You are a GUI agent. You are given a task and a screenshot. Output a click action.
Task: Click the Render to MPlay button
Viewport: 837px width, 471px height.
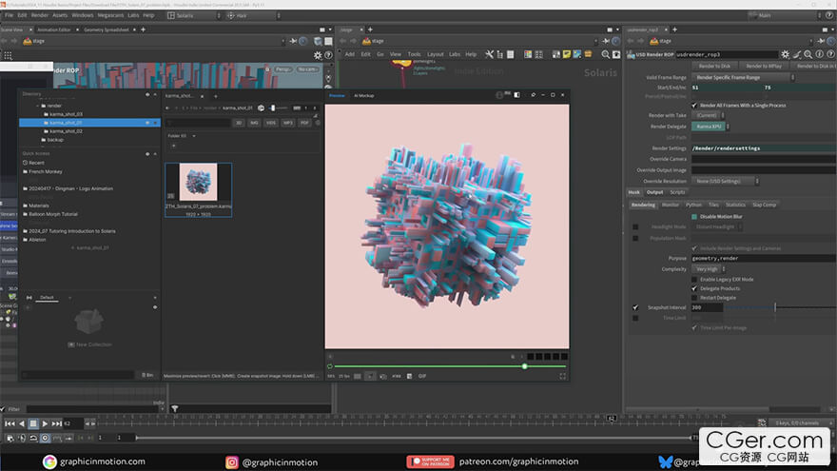pyautogui.click(x=764, y=66)
